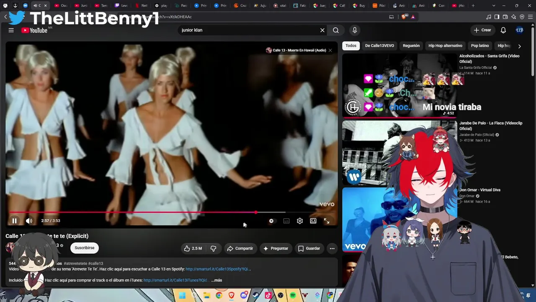Open the browser main menu

click(531, 17)
